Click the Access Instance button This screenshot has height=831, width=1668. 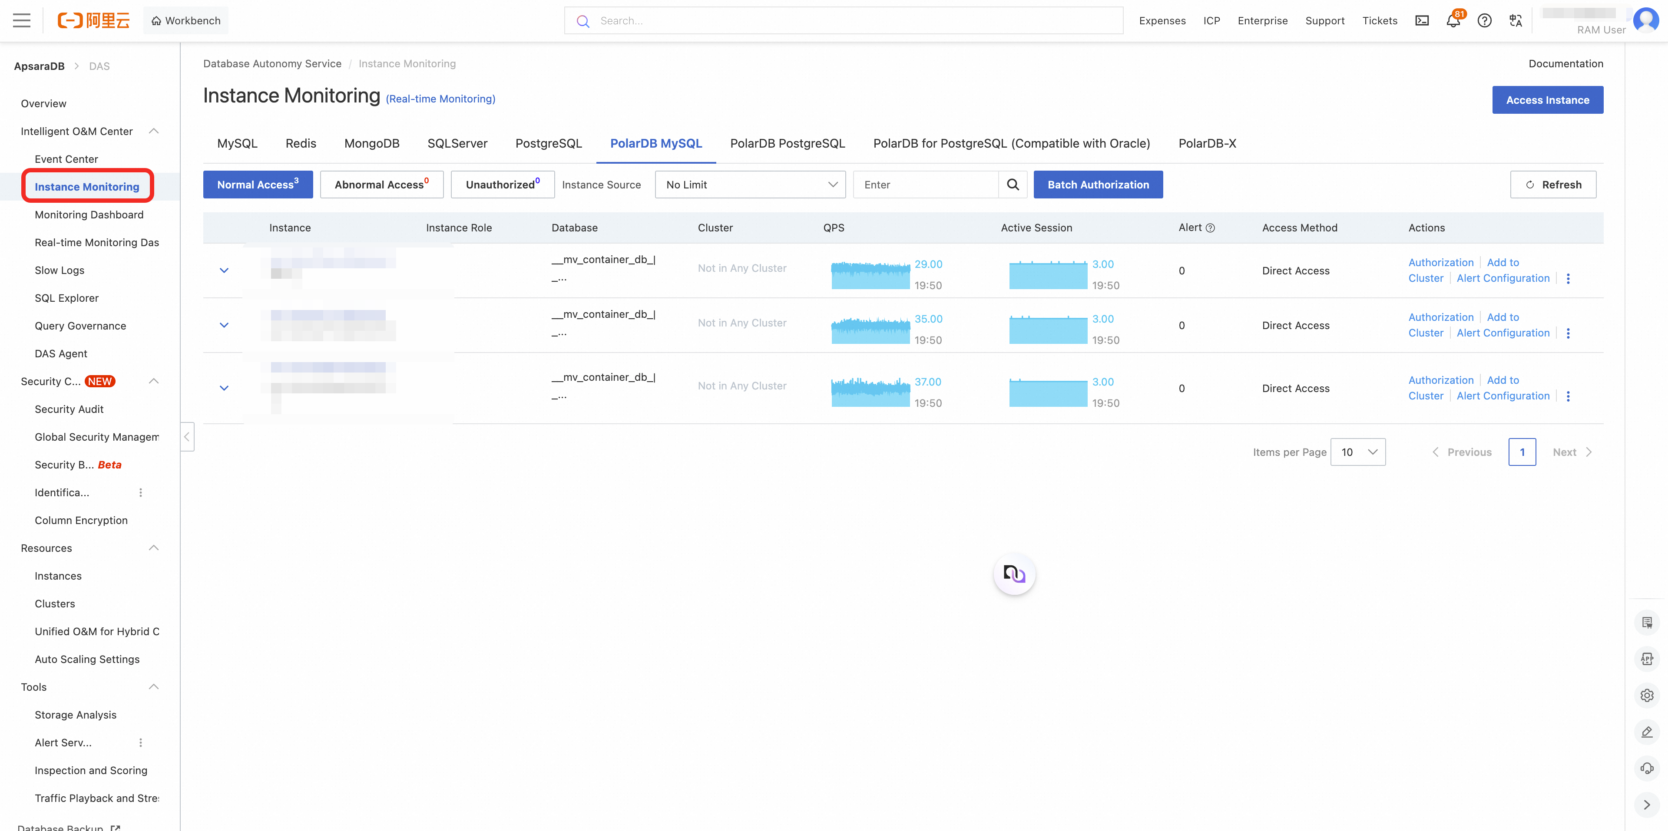(1548, 100)
